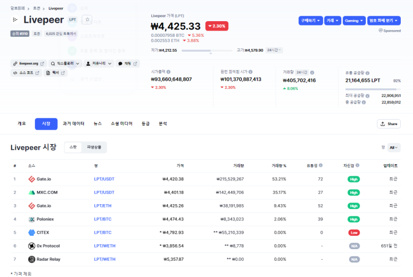Open the 분석 tab
Screen dimensions: 413x277
[163, 123]
